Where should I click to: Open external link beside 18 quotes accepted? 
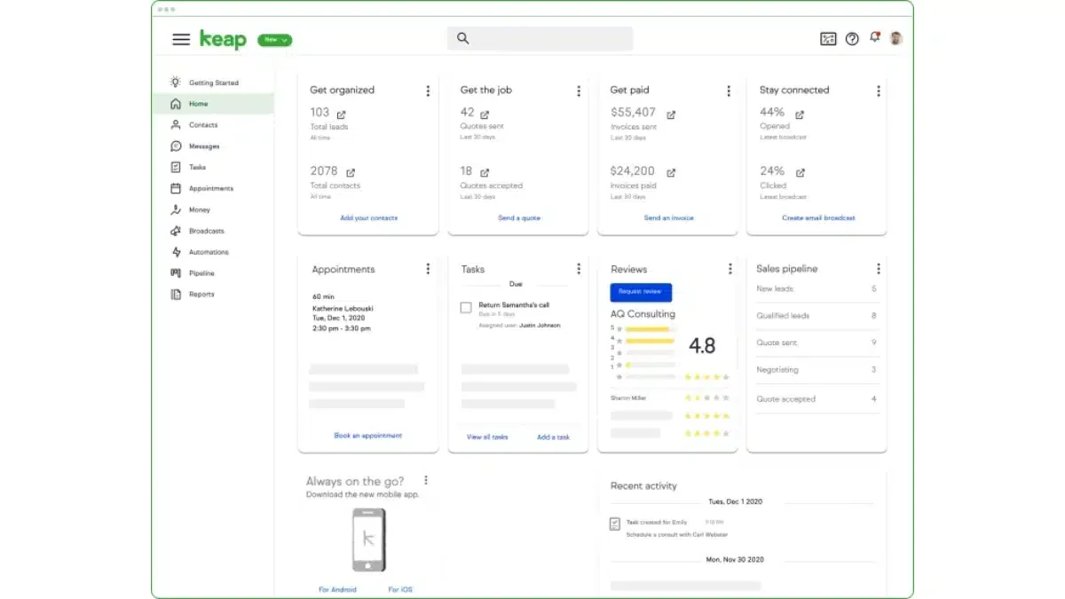point(485,172)
